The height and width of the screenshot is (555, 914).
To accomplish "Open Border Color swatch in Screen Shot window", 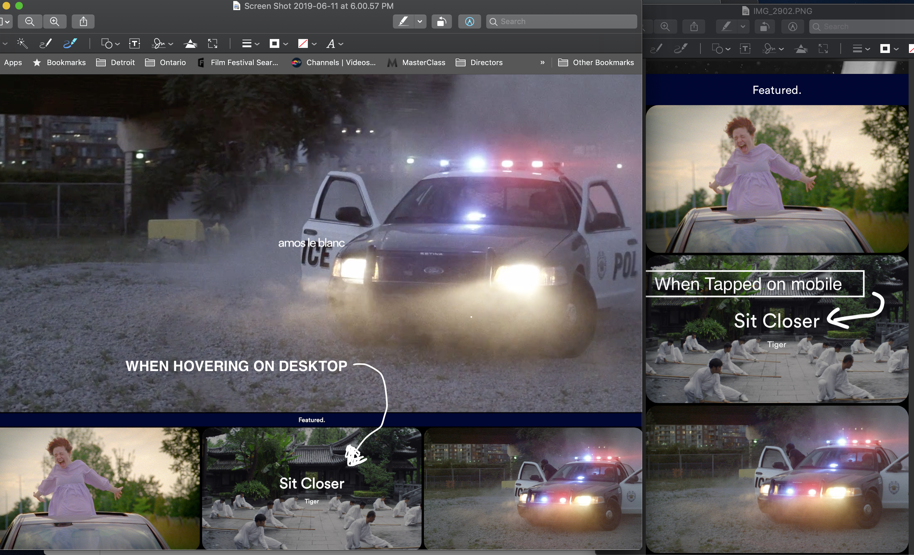I will point(275,44).
